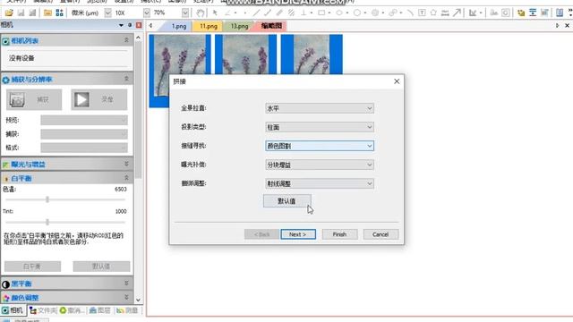Click the calibration chart icon

tap(473, 13)
